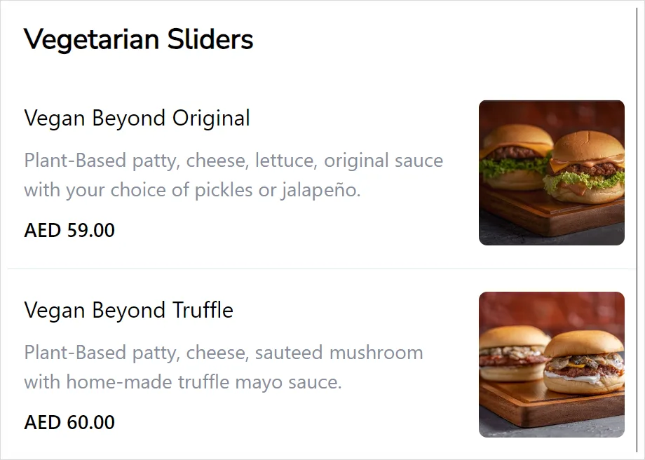The width and height of the screenshot is (645, 460).
Task: Click the Vegetarian Sliders section heading
Action: tap(138, 39)
